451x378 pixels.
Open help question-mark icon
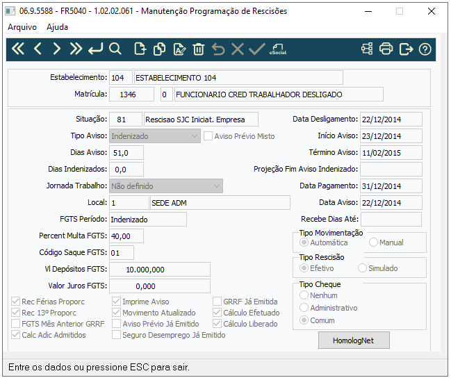(x=425, y=49)
